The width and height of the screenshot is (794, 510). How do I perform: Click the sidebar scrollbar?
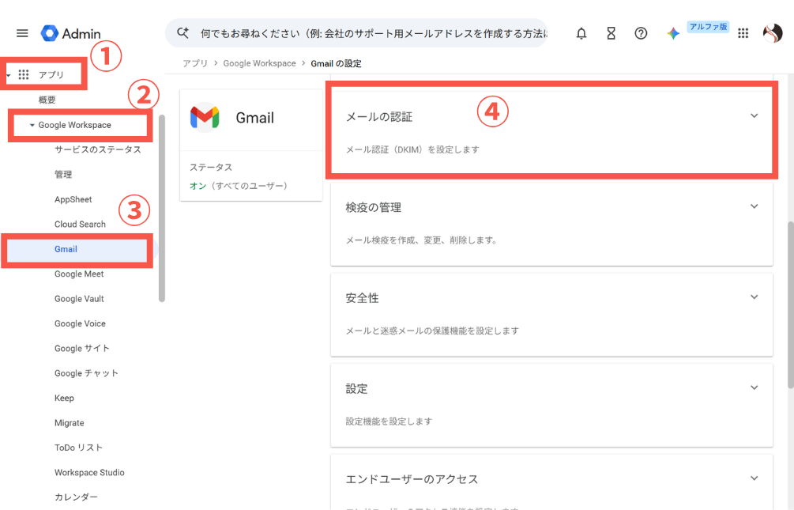click(x=162, y=209)
